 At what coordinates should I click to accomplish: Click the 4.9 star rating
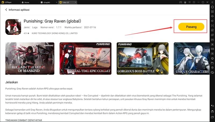coord(26,33)
